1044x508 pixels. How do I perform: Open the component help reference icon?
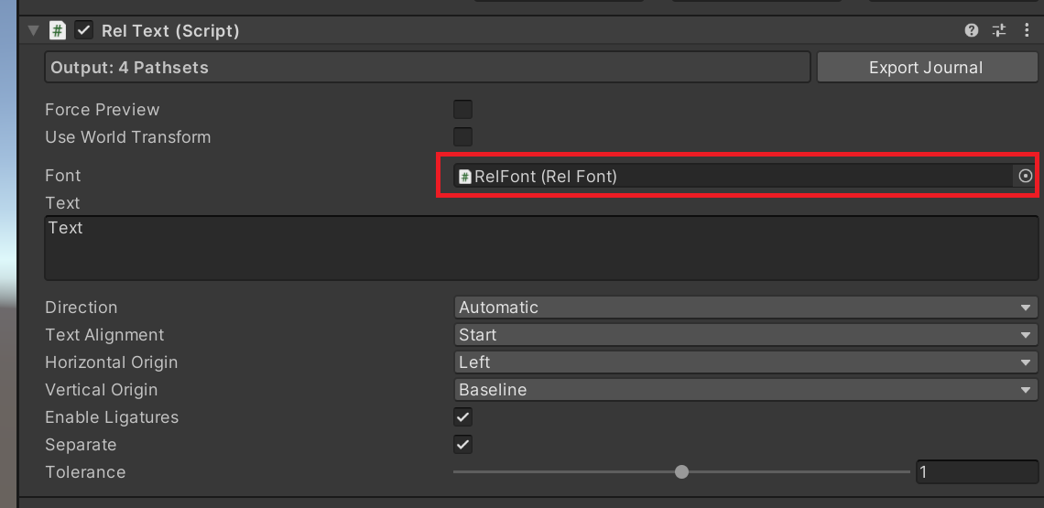(972, 30)
